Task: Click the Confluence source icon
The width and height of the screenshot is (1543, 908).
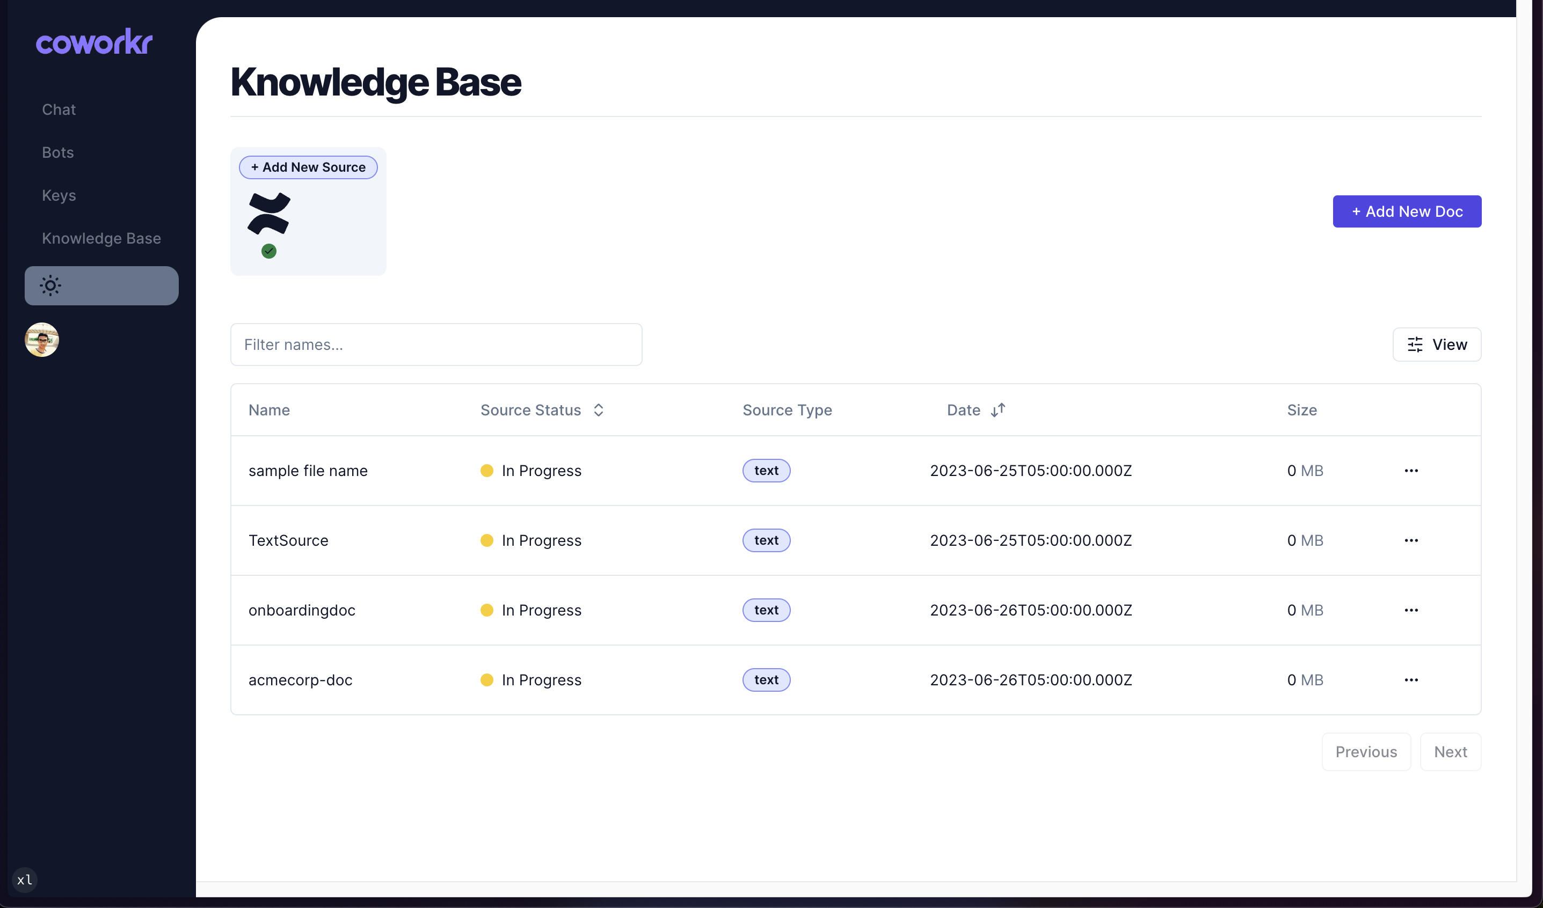Action: tap(269, 214)
